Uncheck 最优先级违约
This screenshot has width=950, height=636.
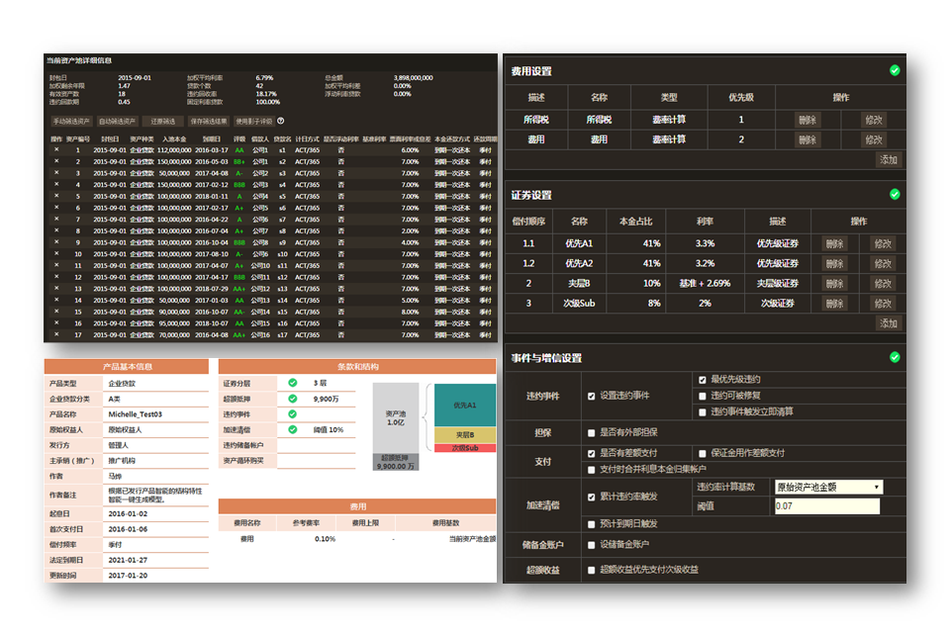click(x=703, y=380)
